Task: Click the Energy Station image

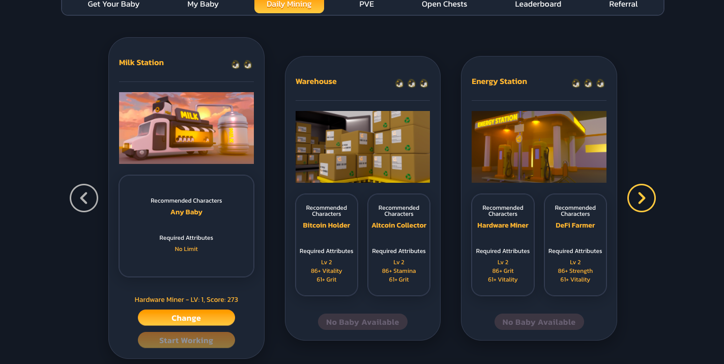Action: pos(539,147)
